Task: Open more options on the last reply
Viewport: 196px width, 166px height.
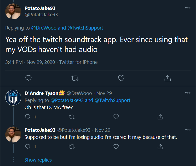Action: pos(188,130)
